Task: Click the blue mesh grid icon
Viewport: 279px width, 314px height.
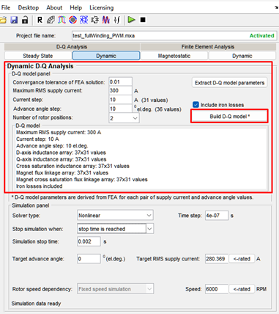Action: [x=83, y=20]
